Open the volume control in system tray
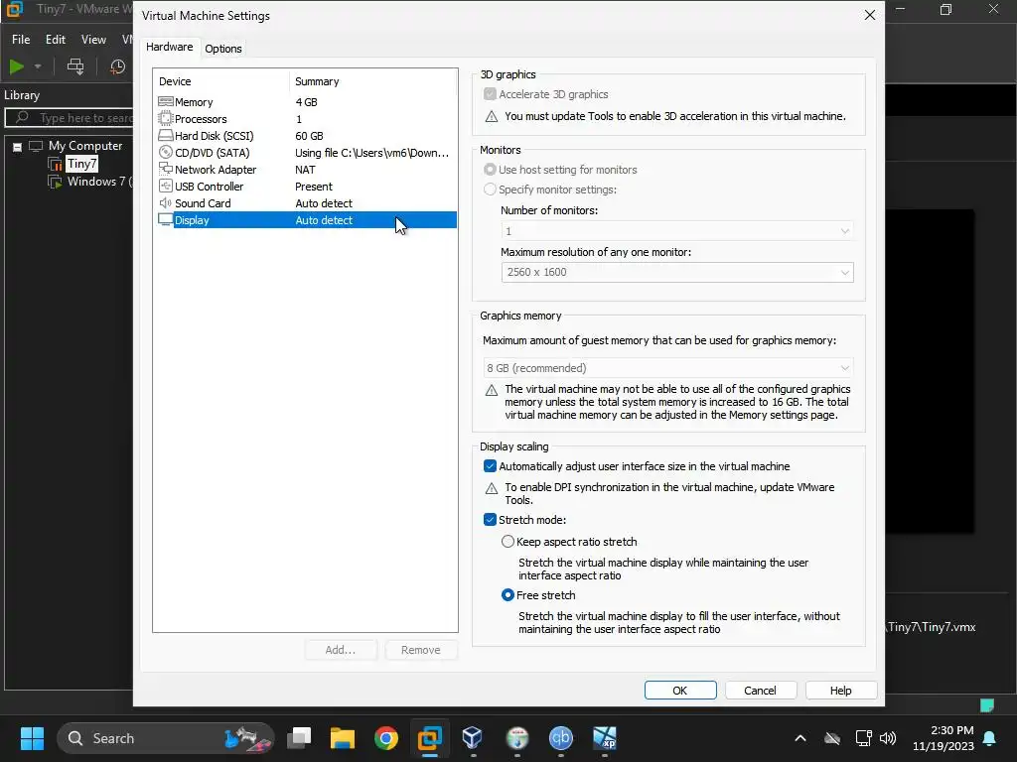 (x=888, y=738)
